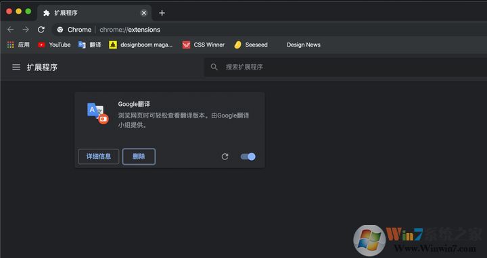Click the Google翻译 extension name
The width and height of the screenshot is (487, 258).
click(134, 104)
